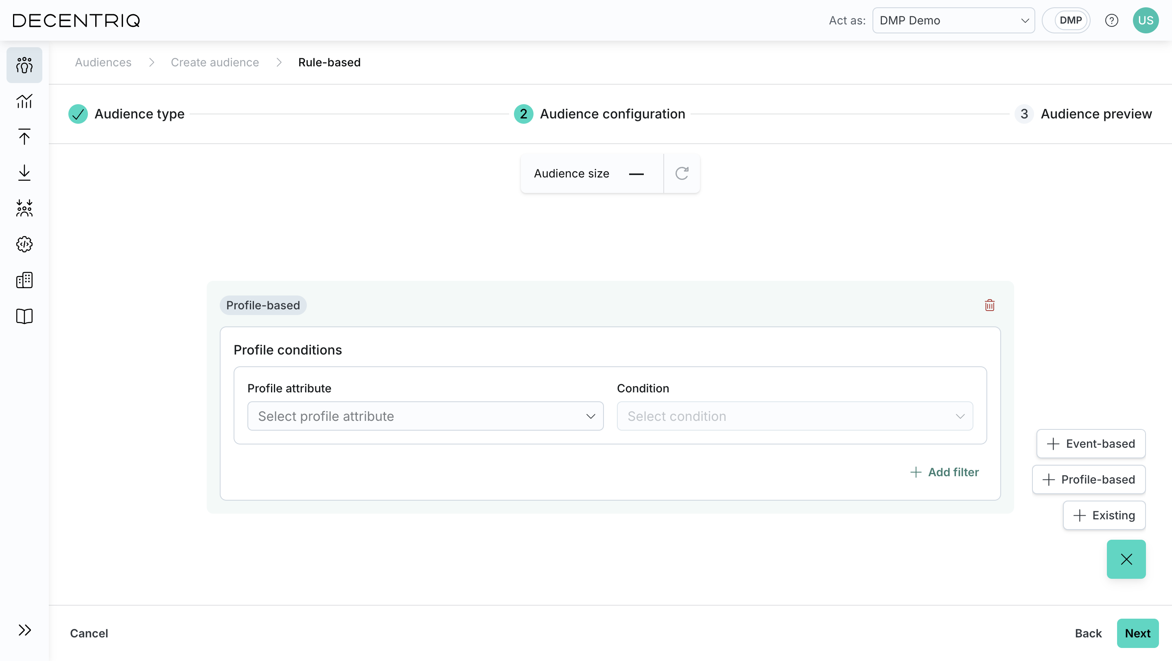The image size is (1172, 661).
Task: Open the Act as DMP Demo dropdown
Action: coord(953,20)
